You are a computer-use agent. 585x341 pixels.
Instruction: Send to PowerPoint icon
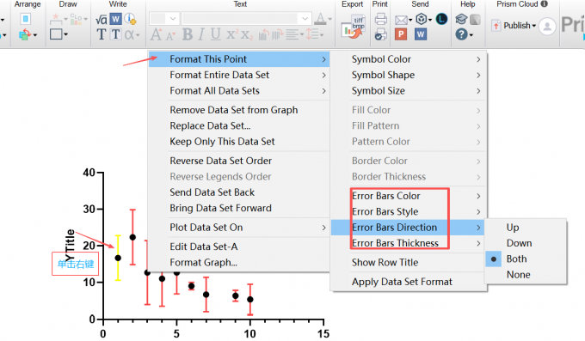click(x=401, y=34)
